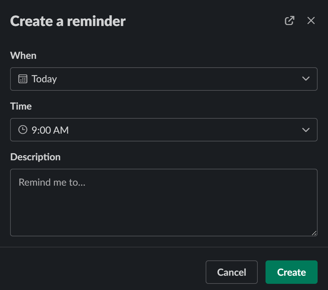Click empty space inside the When date box
328x290 pixels.
[179, 79]
